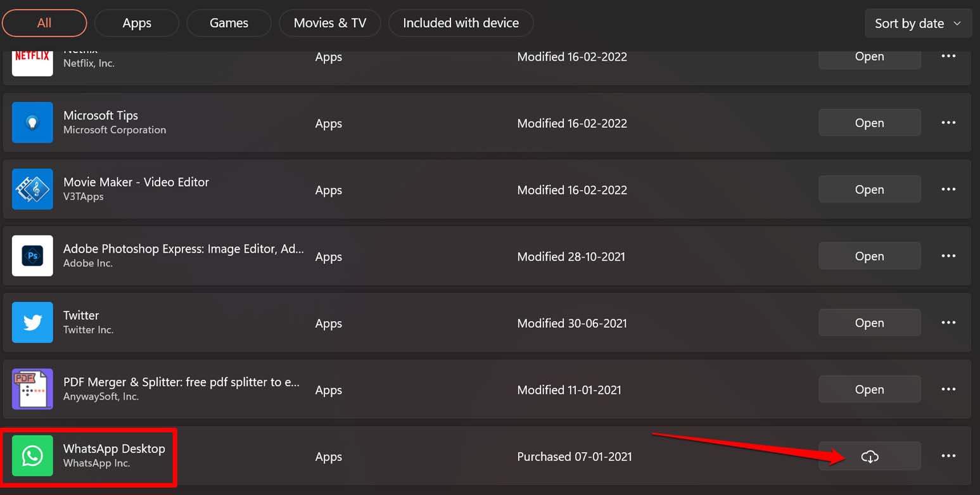Switch to the Apps filter
The image size is (980, 495).
(x=136, y=23)
